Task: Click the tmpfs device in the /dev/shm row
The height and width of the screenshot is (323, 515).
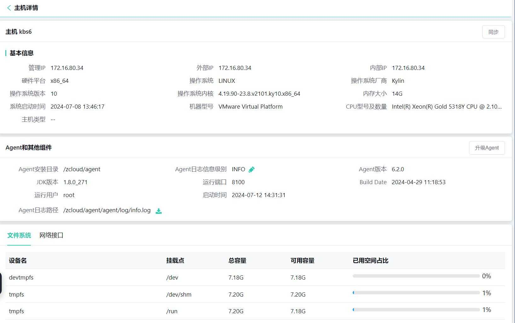Action: (x=16, y=295)
